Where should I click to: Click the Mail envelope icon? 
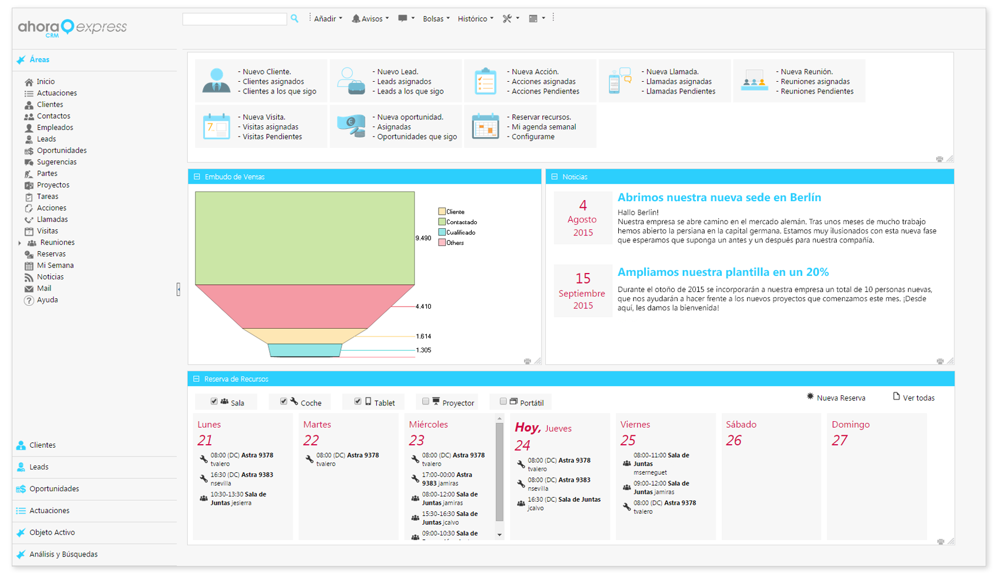[x=28, y=289]
